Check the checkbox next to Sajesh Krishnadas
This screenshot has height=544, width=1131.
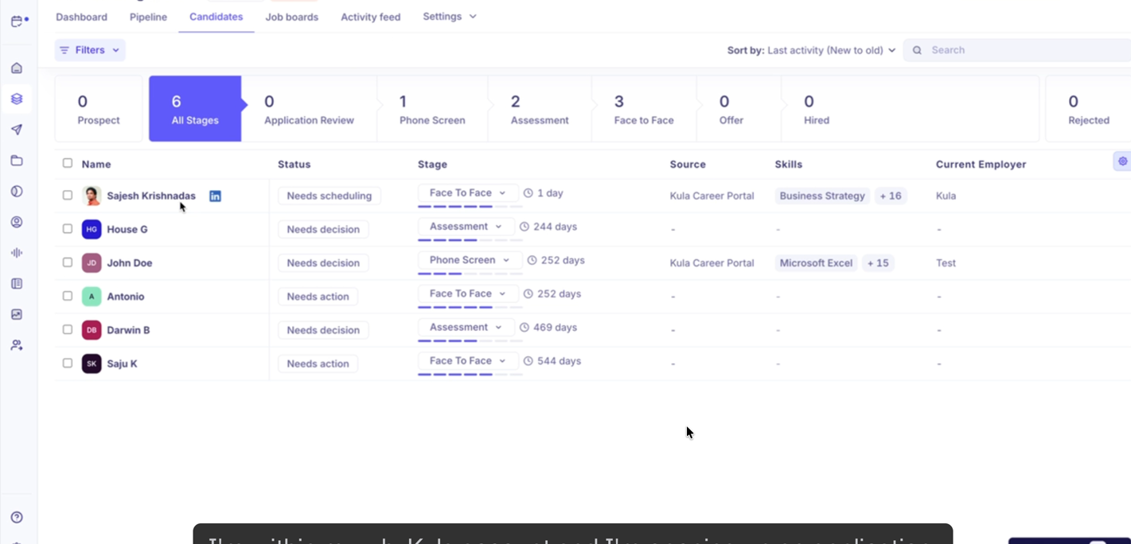(x=68, y=195)
